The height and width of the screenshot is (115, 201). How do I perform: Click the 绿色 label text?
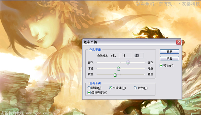150,68
